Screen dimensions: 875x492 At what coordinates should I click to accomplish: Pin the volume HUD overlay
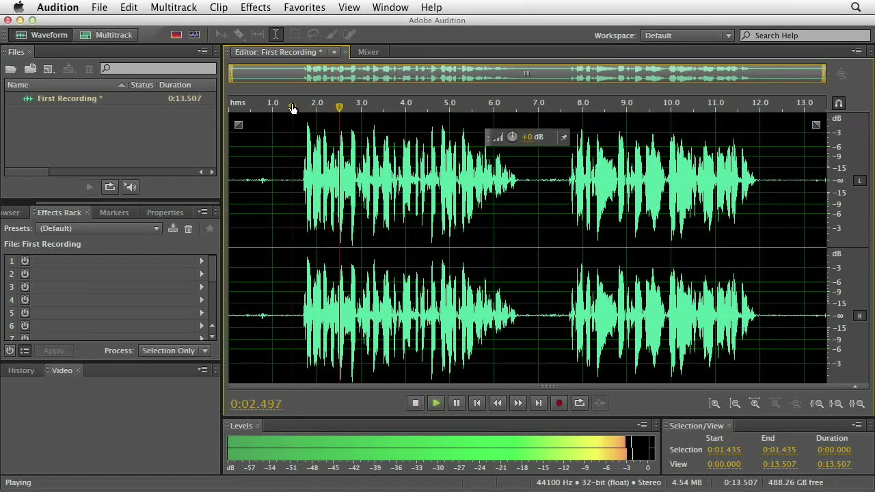click(x=564, y=137)
